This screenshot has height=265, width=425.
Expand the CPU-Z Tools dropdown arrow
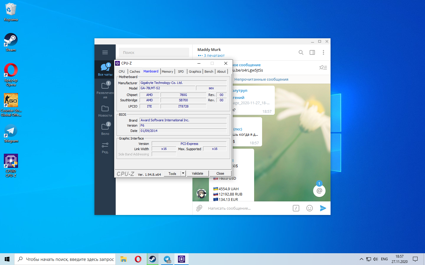click(183, 173)
